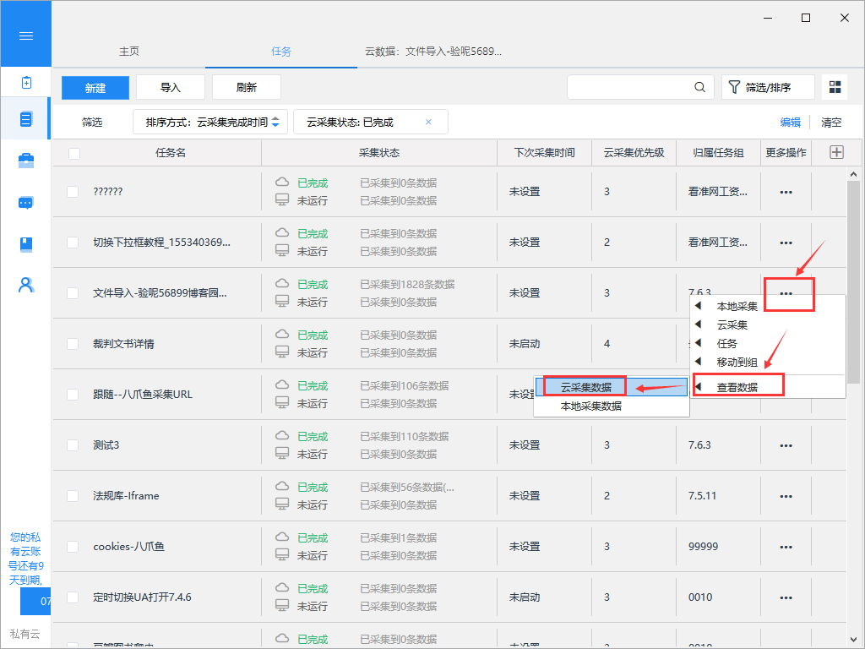The width and height of the screenshot is (865, 649).
Task: Click the add column plus icon
Action: coord(836,152)
